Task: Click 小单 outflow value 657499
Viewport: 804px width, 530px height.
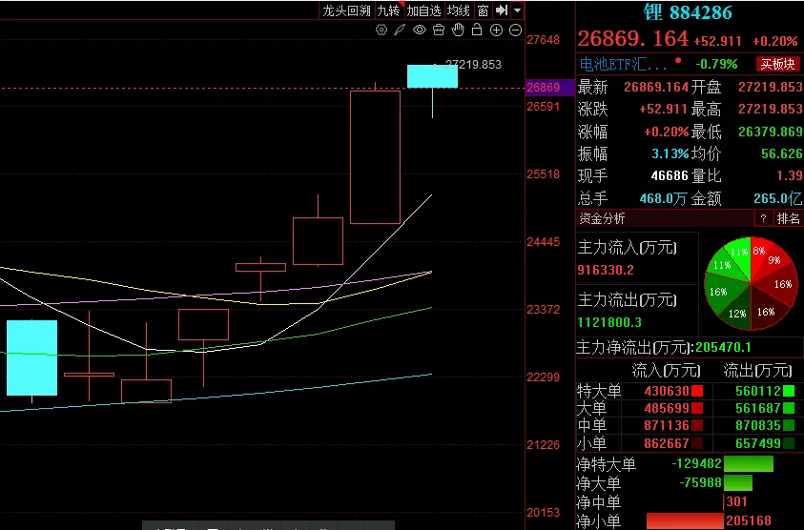Action: point(758,443)
